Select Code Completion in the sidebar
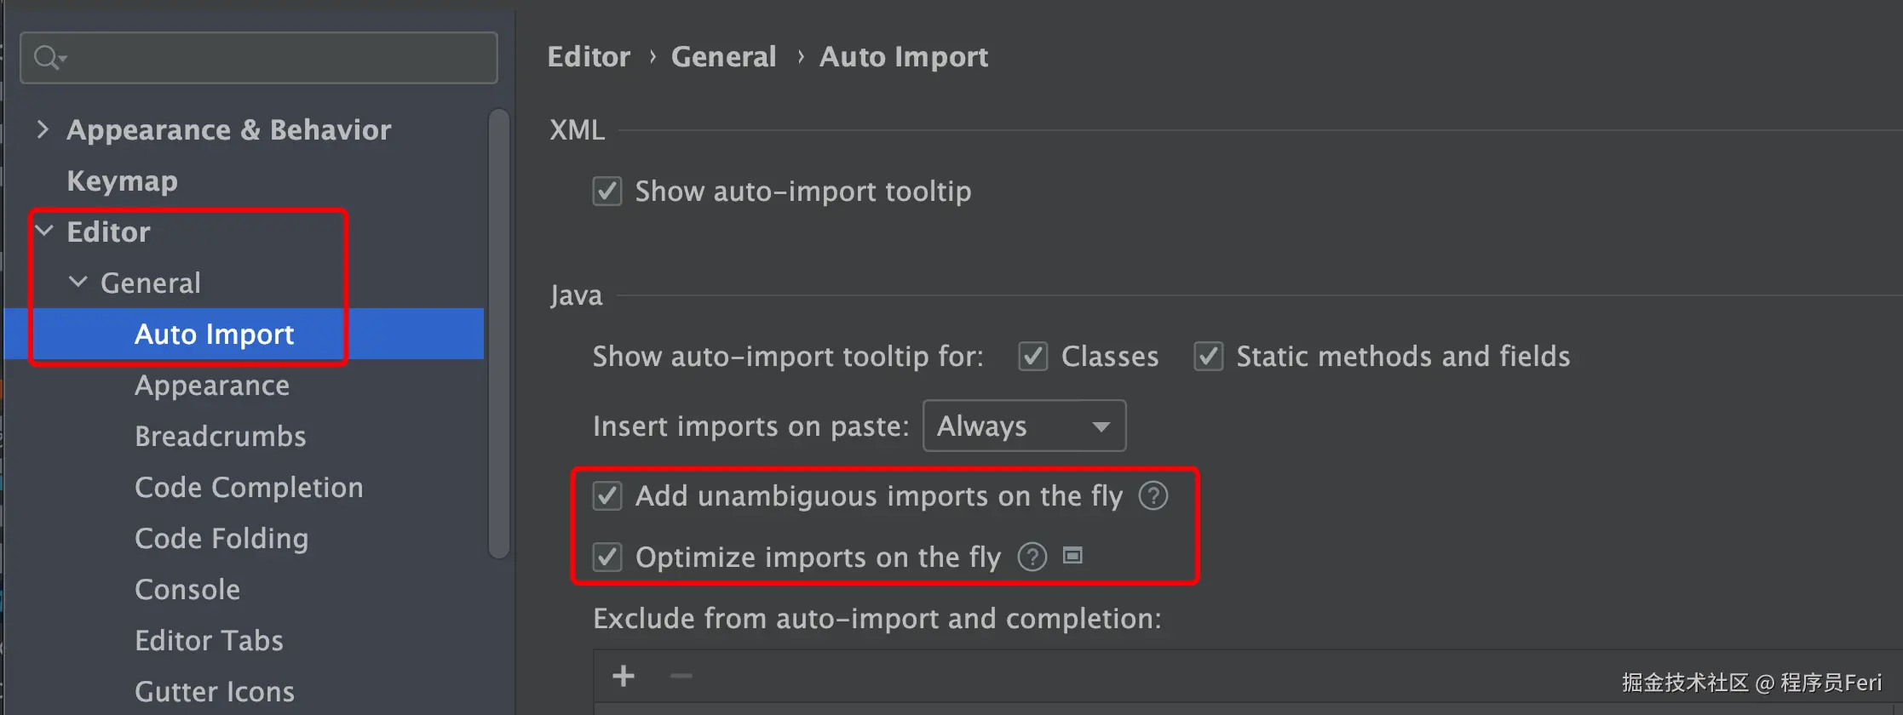 pyautogui.click(x=249, y=487)
